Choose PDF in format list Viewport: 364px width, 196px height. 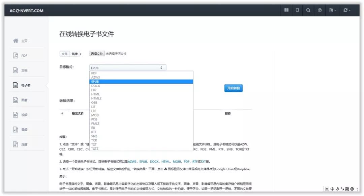(141, 73)
